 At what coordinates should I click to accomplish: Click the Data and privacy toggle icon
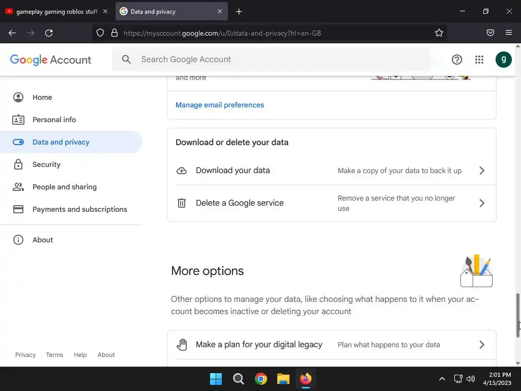click(18, 143)
